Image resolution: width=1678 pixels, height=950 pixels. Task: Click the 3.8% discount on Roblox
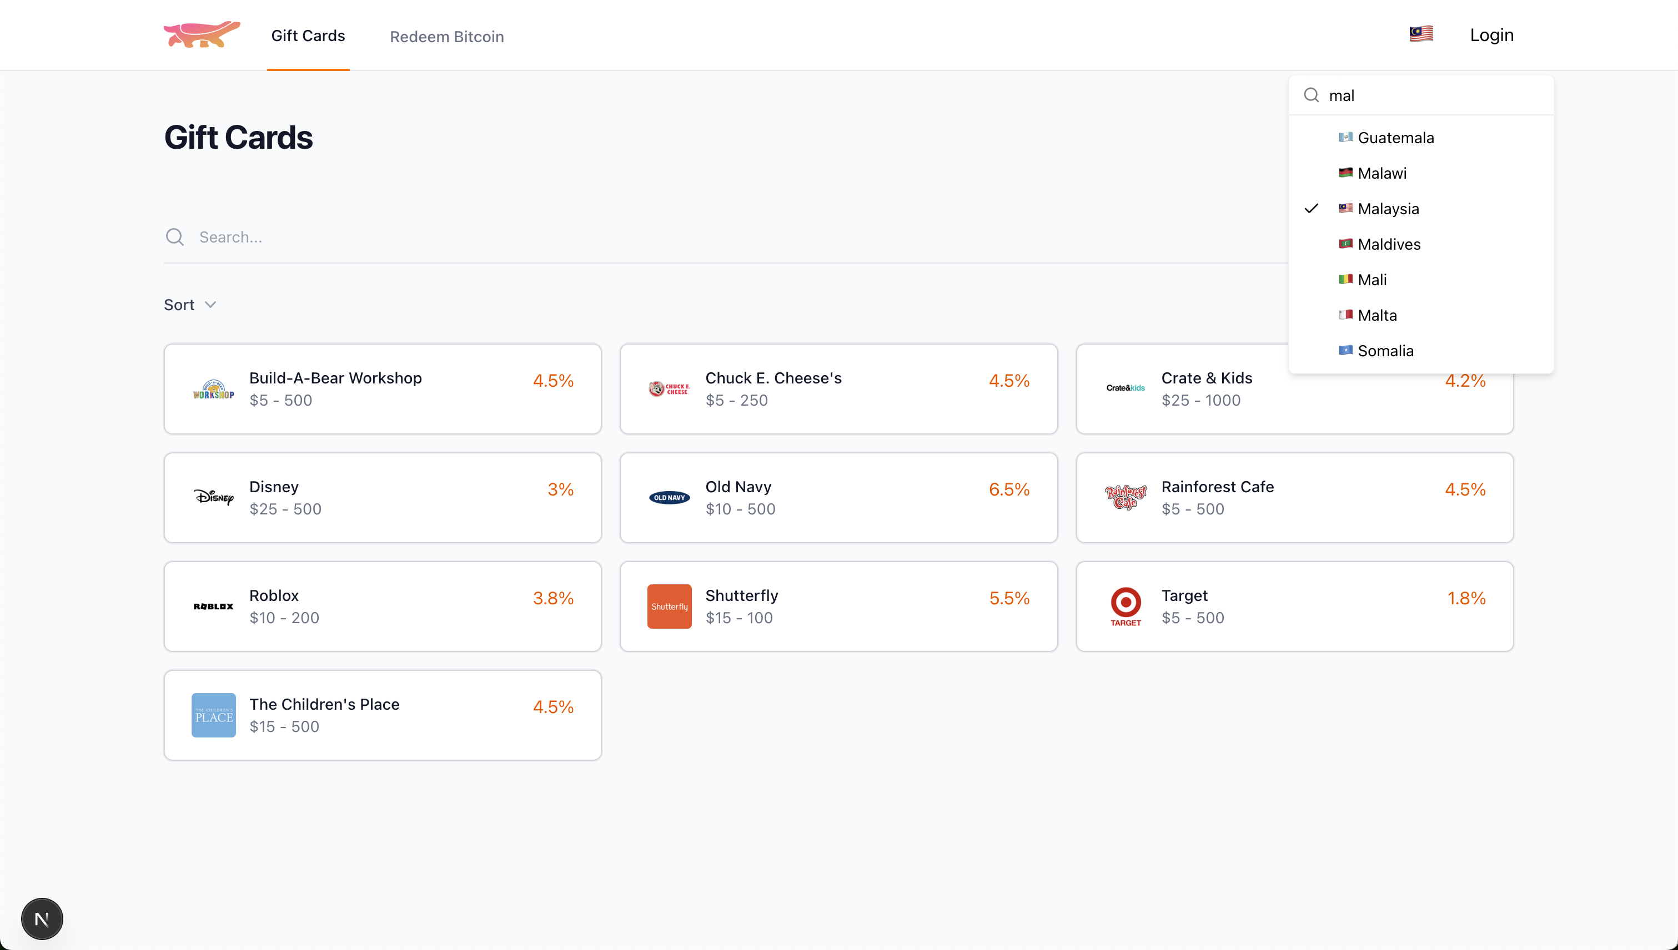click(553, 598)
